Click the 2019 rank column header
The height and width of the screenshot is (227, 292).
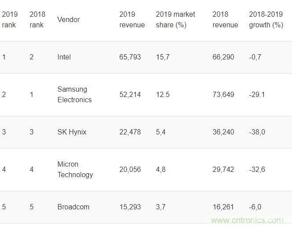9,19
